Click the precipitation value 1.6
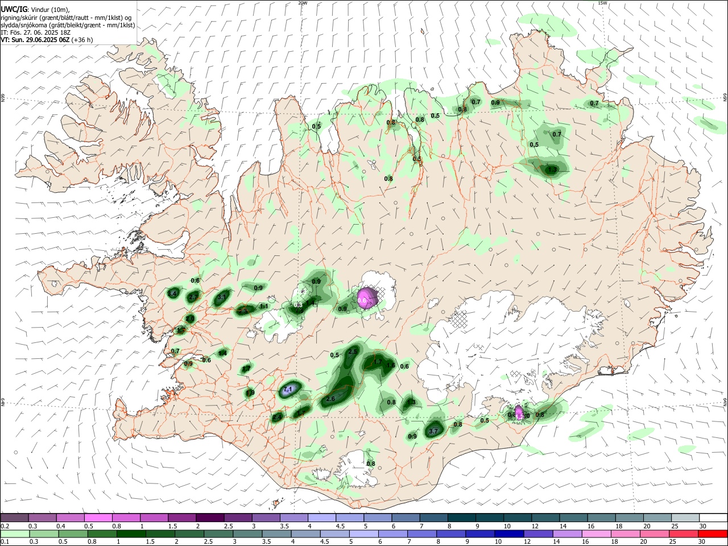 [391, 366]
